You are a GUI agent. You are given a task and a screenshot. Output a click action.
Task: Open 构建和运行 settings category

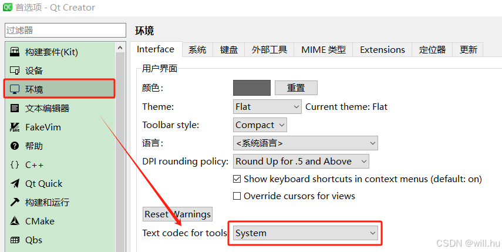coord(60,203)
